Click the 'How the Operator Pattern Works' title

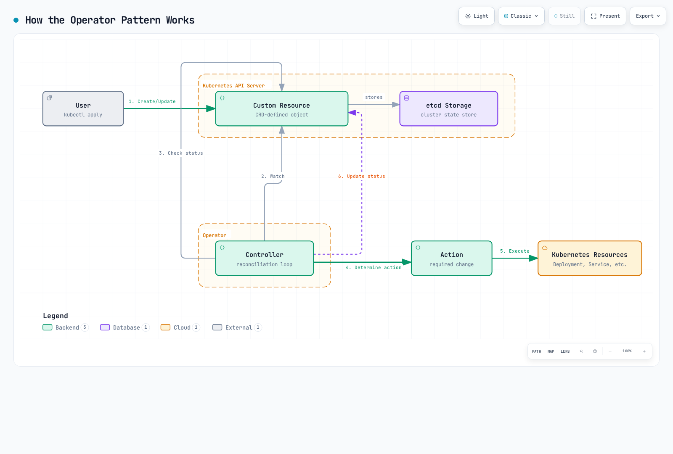click(110, 20)
